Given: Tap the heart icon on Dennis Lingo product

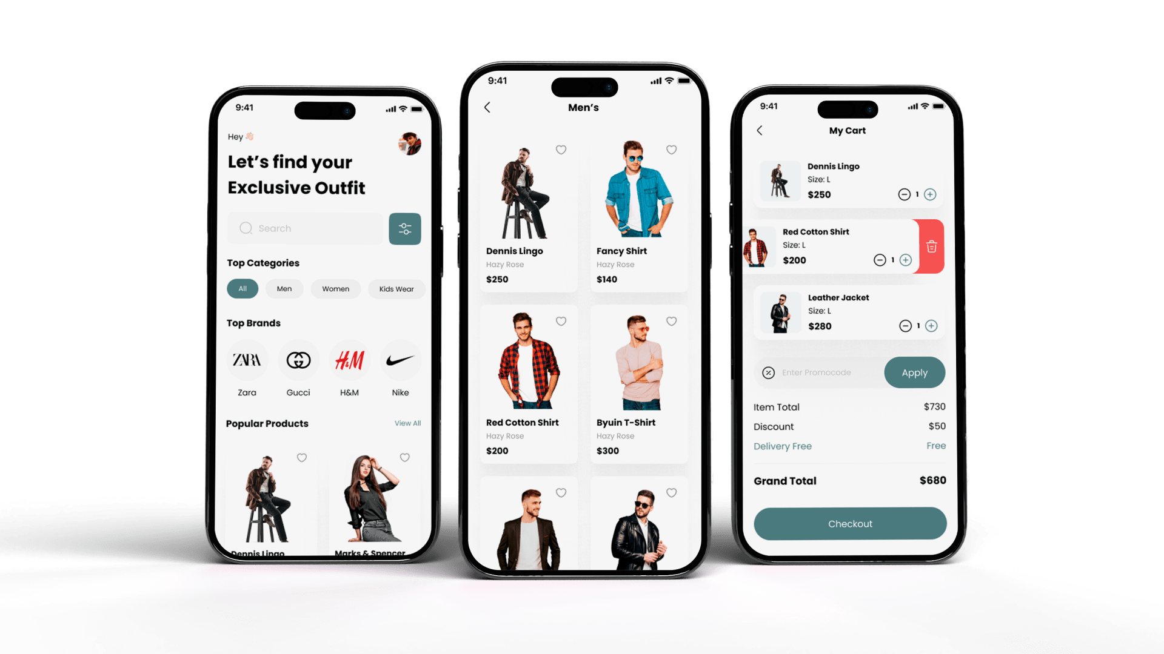Looking at the screenshot, I should point(560,150).
